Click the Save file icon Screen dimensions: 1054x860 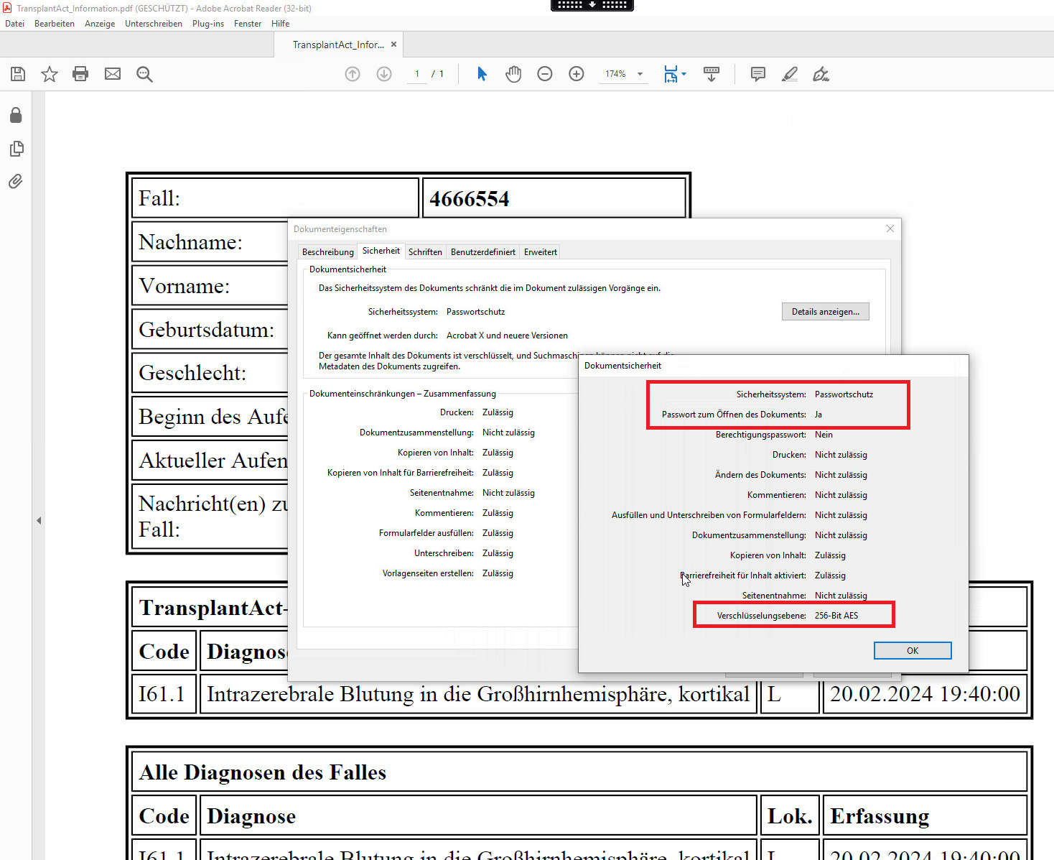(x=18, y=74)
